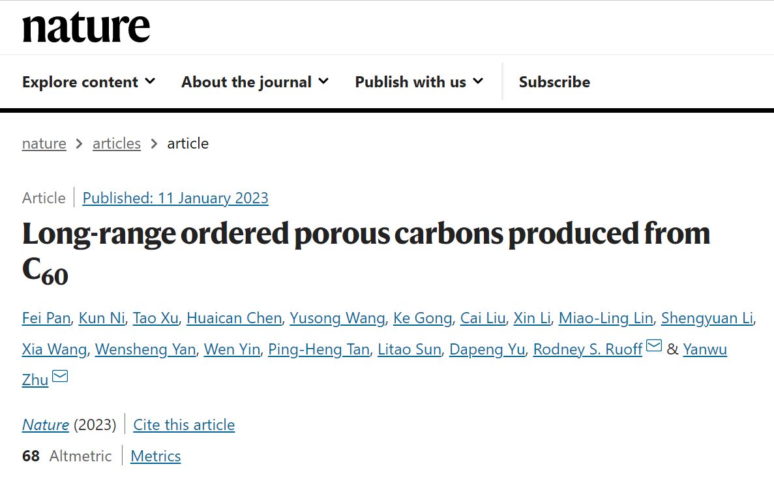Image resolution: width=774 pixels, height=490 pixels.
Task: Navigate to articles breadcrumb
Action: click(117, 143)
